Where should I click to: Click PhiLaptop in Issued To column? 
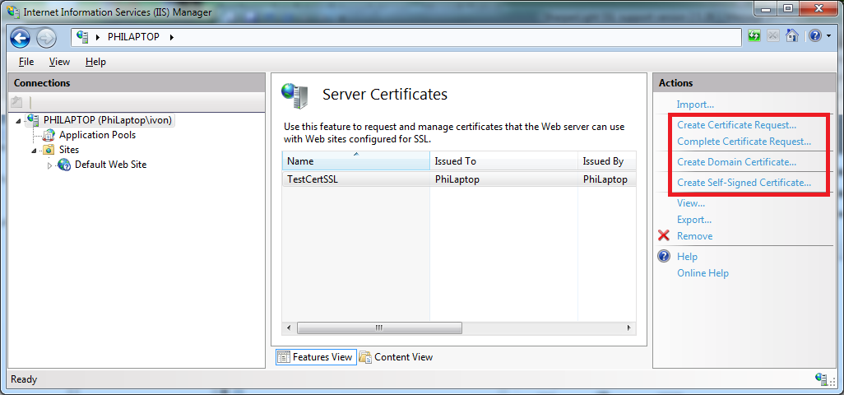(457, 179)
